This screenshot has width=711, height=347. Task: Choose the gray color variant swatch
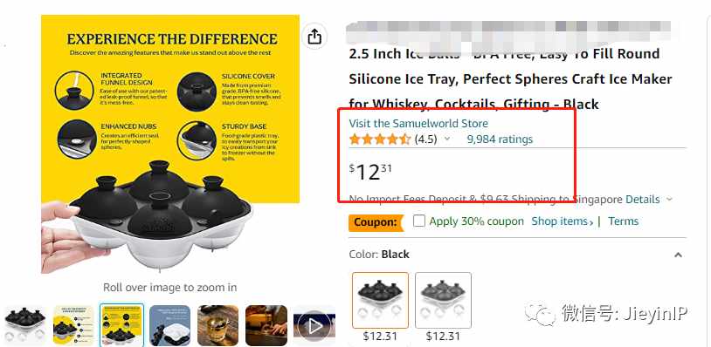(443, 300)
